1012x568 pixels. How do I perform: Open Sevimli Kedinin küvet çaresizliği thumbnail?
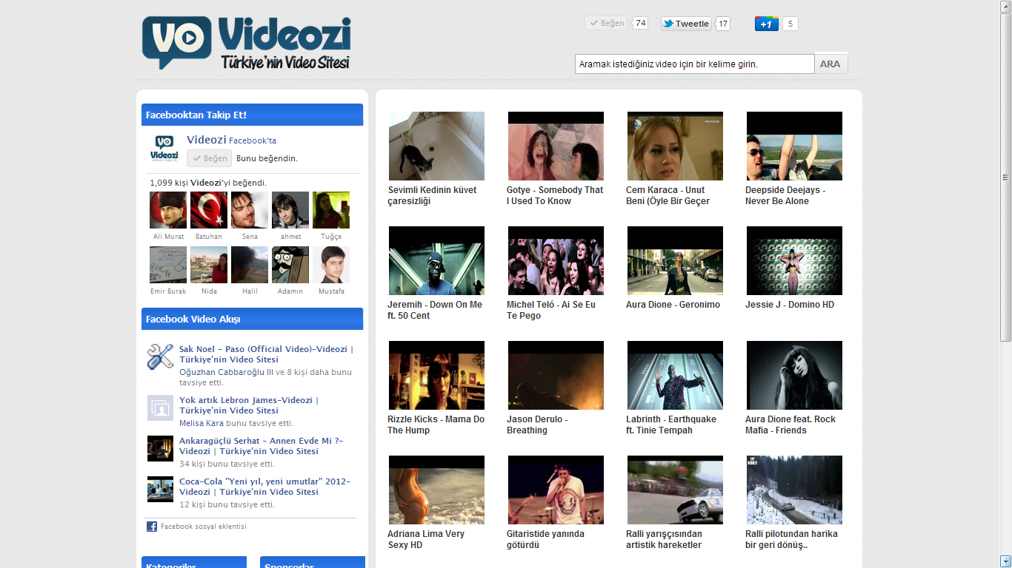(x=436, y=146)
